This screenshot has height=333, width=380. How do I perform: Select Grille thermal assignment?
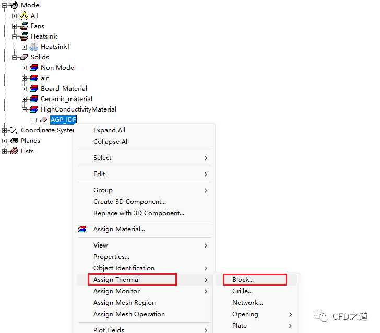tap(256, 291)
